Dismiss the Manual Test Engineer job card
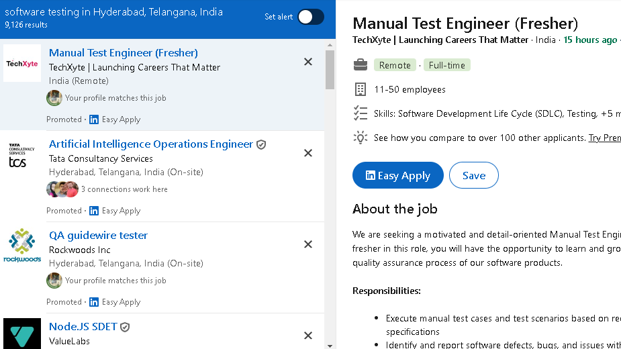This screenshot has height=349, width=621. click(308, 62)
